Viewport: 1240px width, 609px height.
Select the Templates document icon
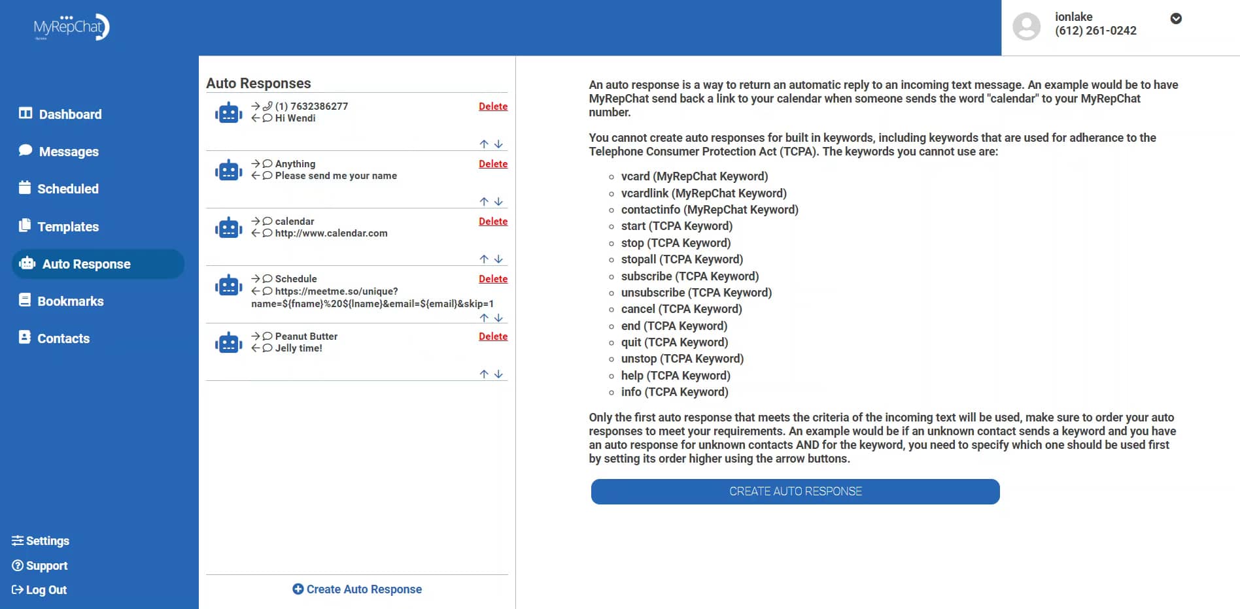coord(25,226)
